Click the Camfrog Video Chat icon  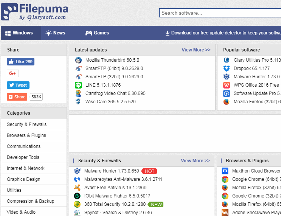click(78, 93)
